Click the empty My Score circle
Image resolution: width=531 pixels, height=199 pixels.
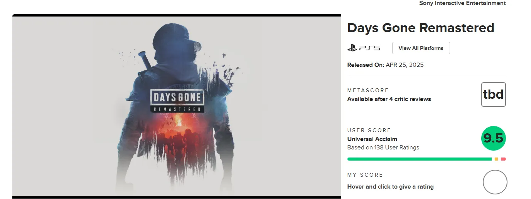pyautogui.click(x=495, y=182)
